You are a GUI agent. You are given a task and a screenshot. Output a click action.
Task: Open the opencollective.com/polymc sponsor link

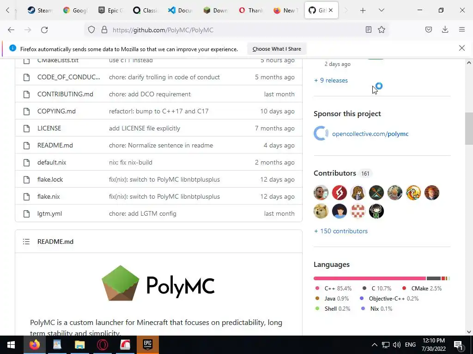point(370,134)
